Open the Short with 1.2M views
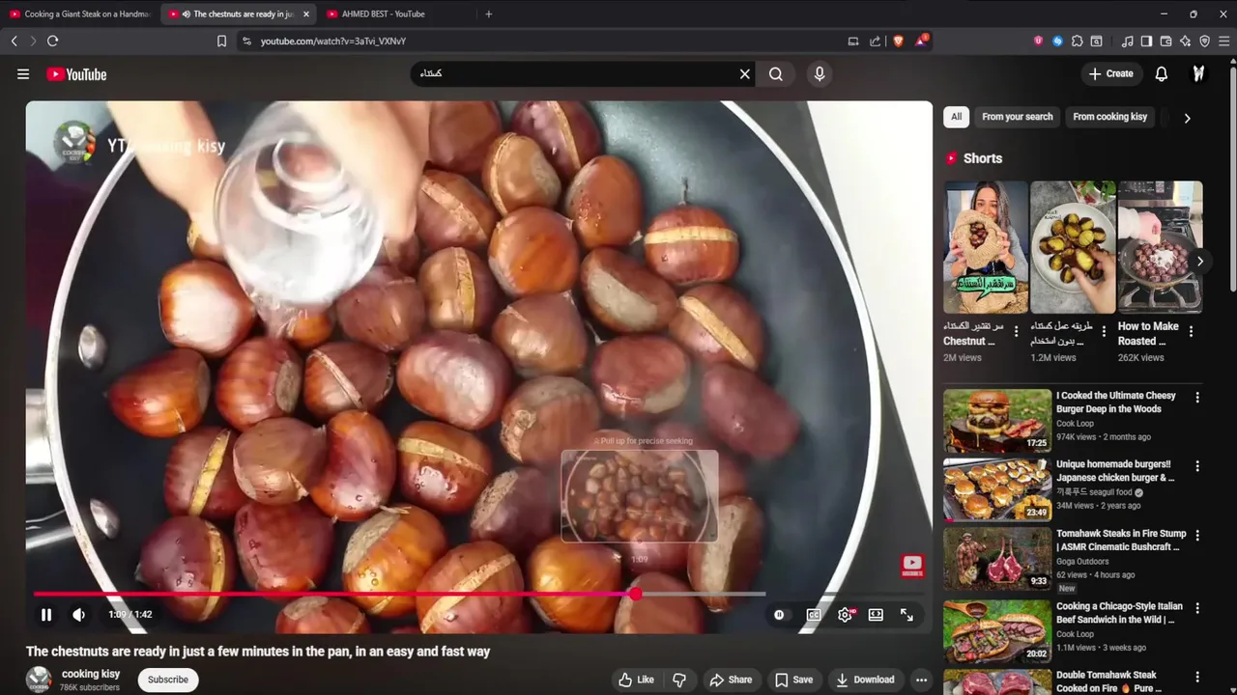 pos(1073,247)
